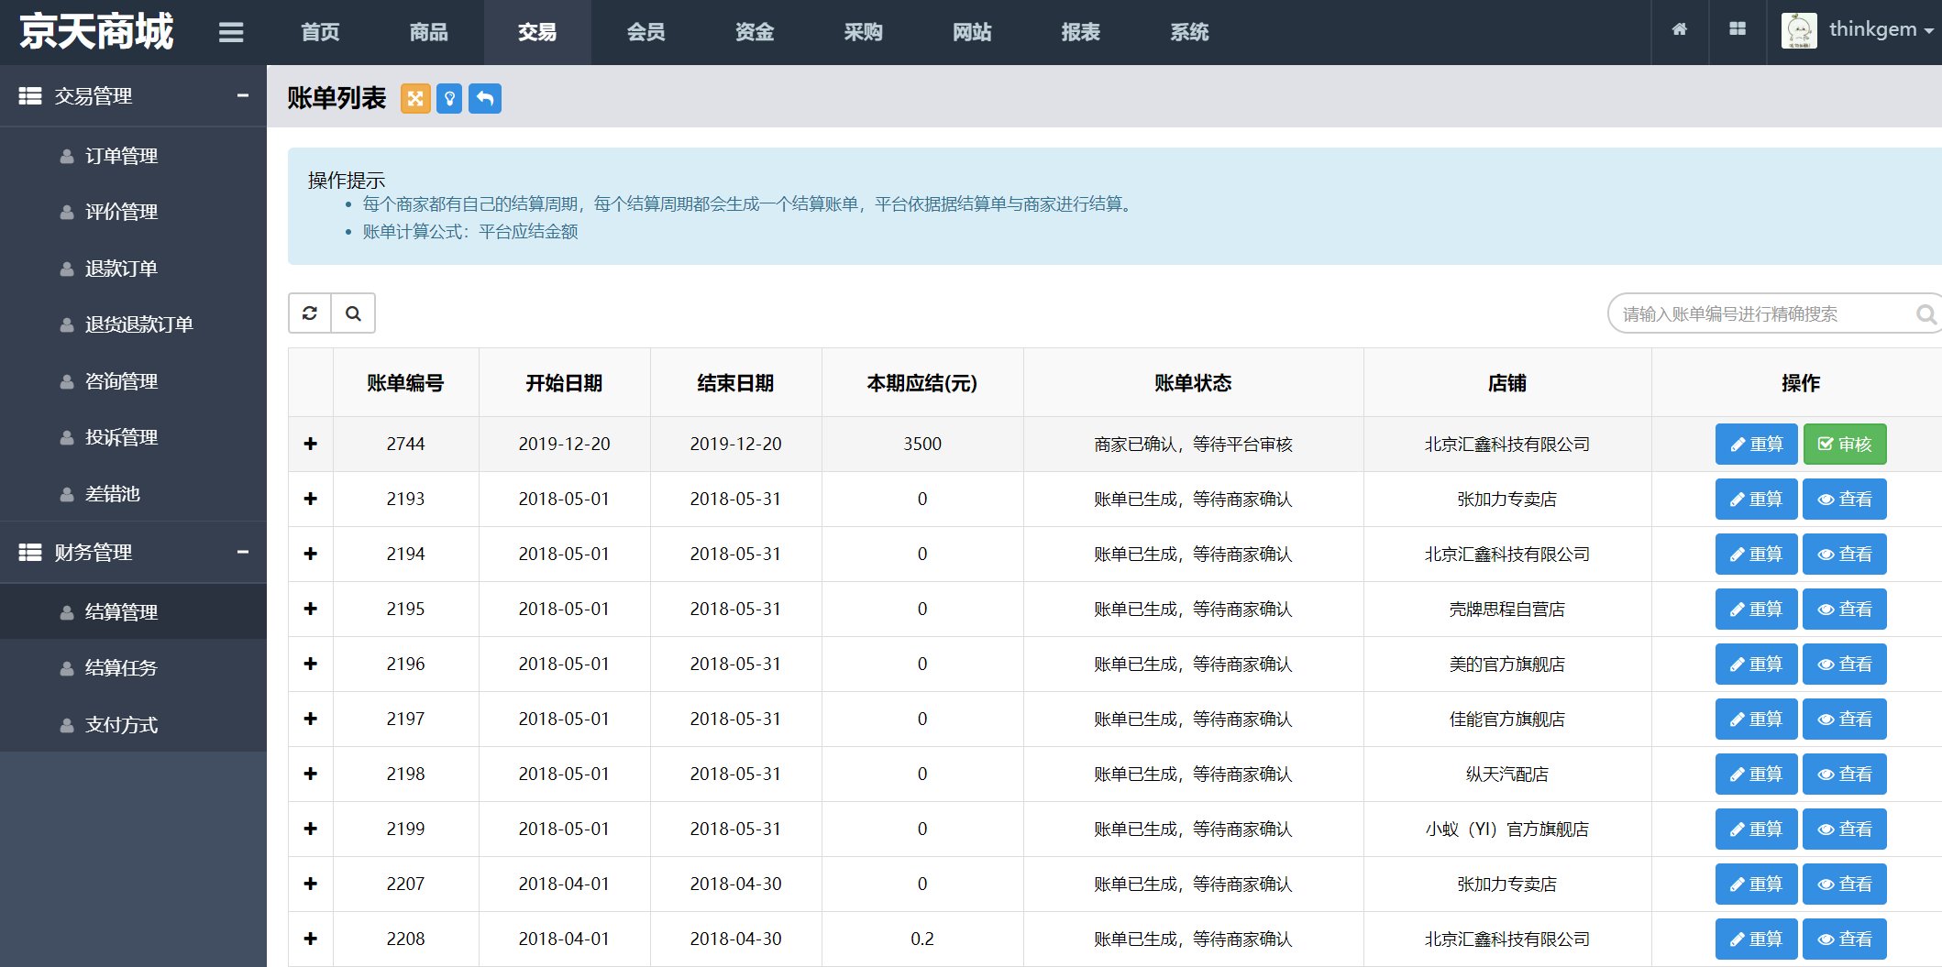Go to the 首页 top menu
This screenshot has width=1942, height=967.
(320, 32)
